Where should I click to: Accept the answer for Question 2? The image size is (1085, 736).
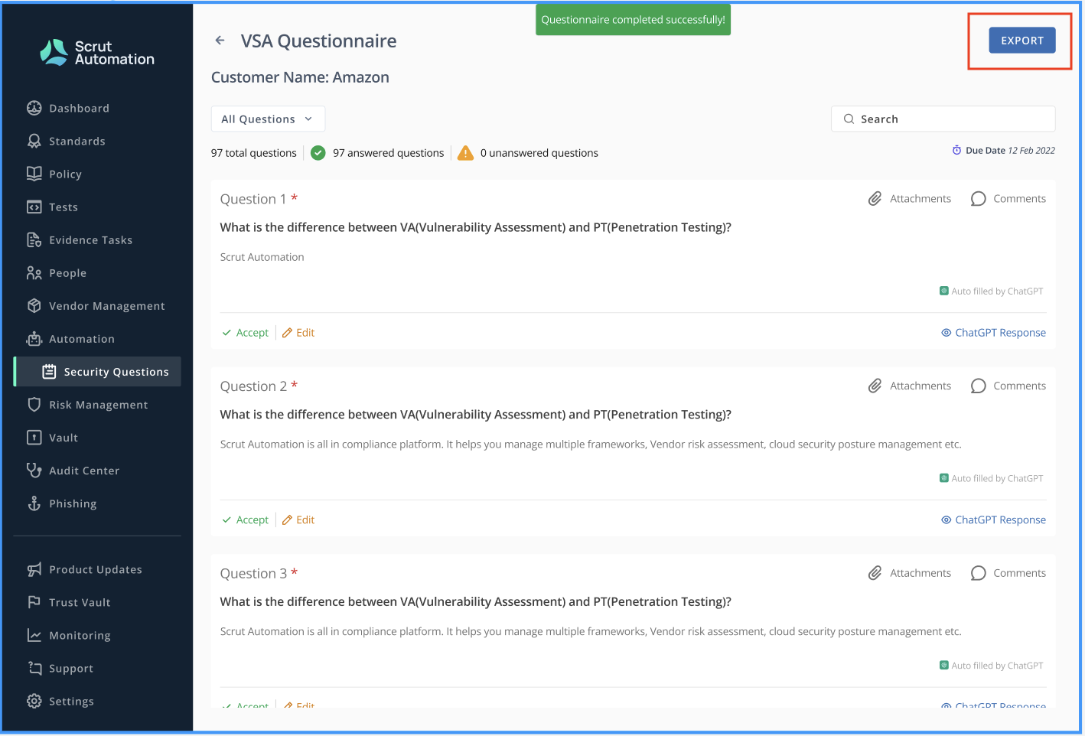[x=246, y=520]
